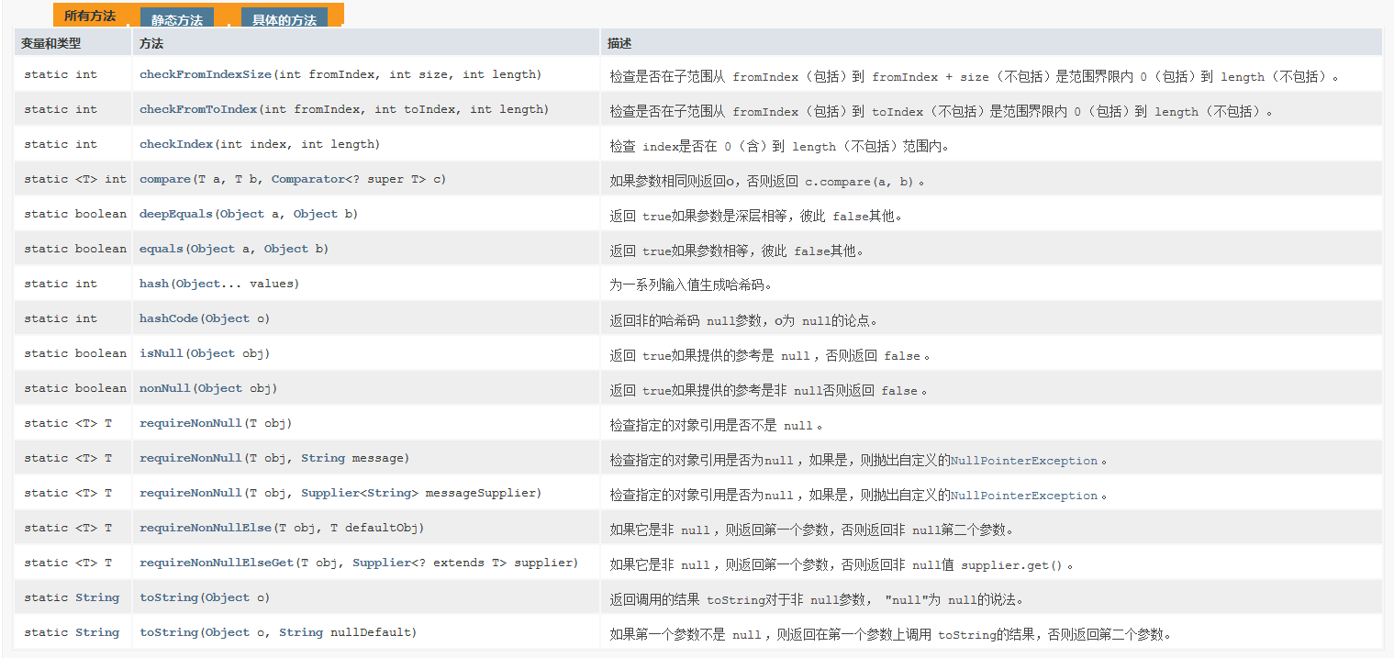
Task: Click description 检查指定的对象引用是否不是 null
Action: pos(717,426)
